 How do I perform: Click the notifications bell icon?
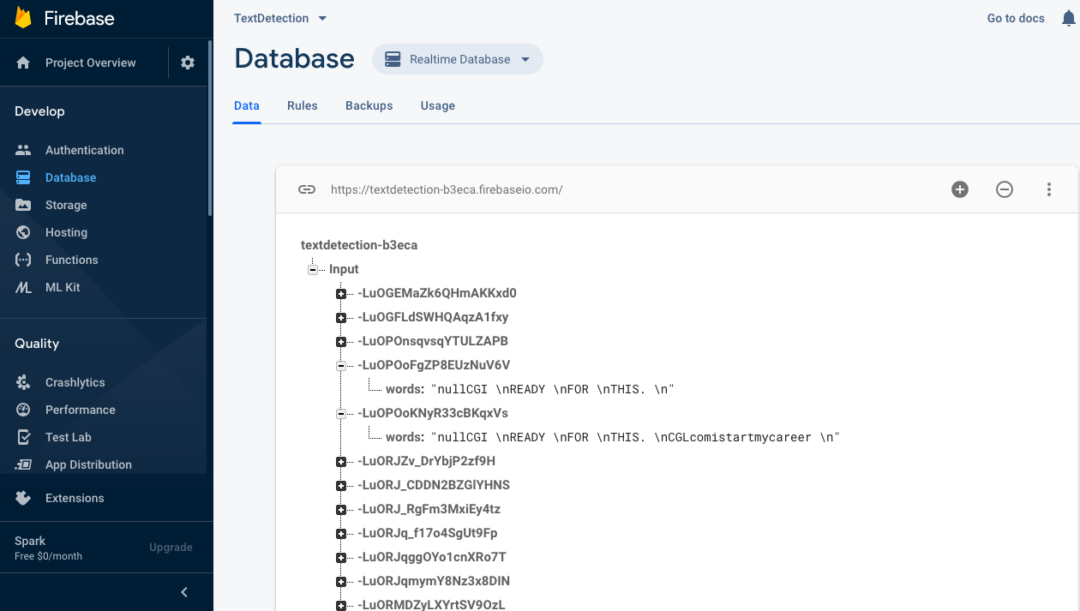tap(1067, 18)
